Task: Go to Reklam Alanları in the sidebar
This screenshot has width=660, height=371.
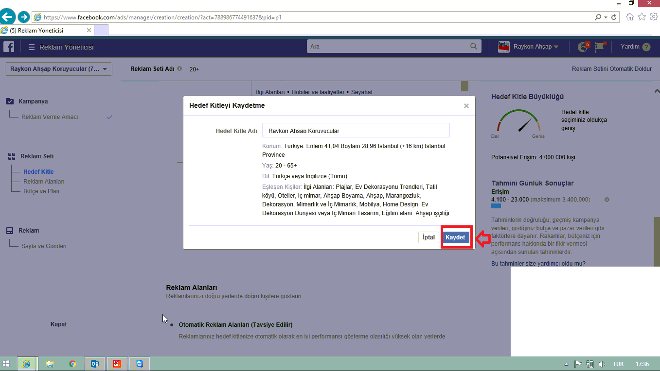Action: pos(44,182)
